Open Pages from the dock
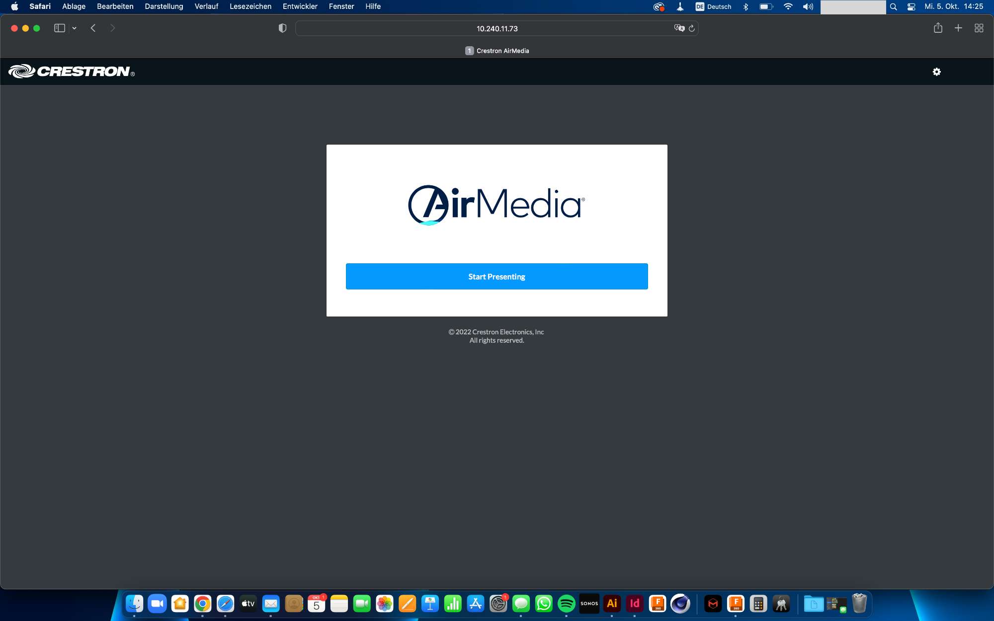Screen dimensions: 994x621 click(x=408, y=604)
